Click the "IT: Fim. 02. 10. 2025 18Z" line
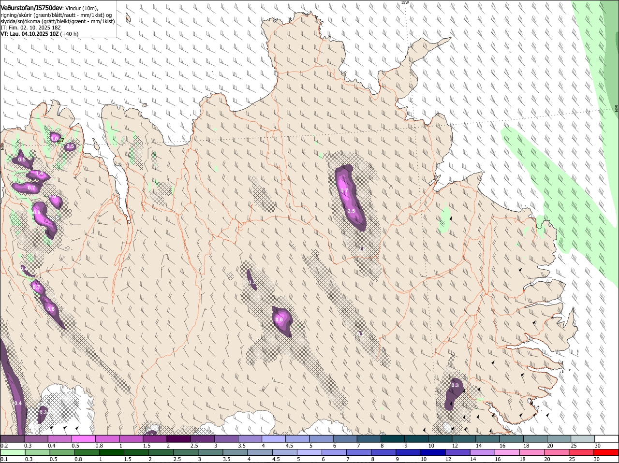The width and height of the screenshot is (619, 463). pyautogui.click(x=30, y=28)
